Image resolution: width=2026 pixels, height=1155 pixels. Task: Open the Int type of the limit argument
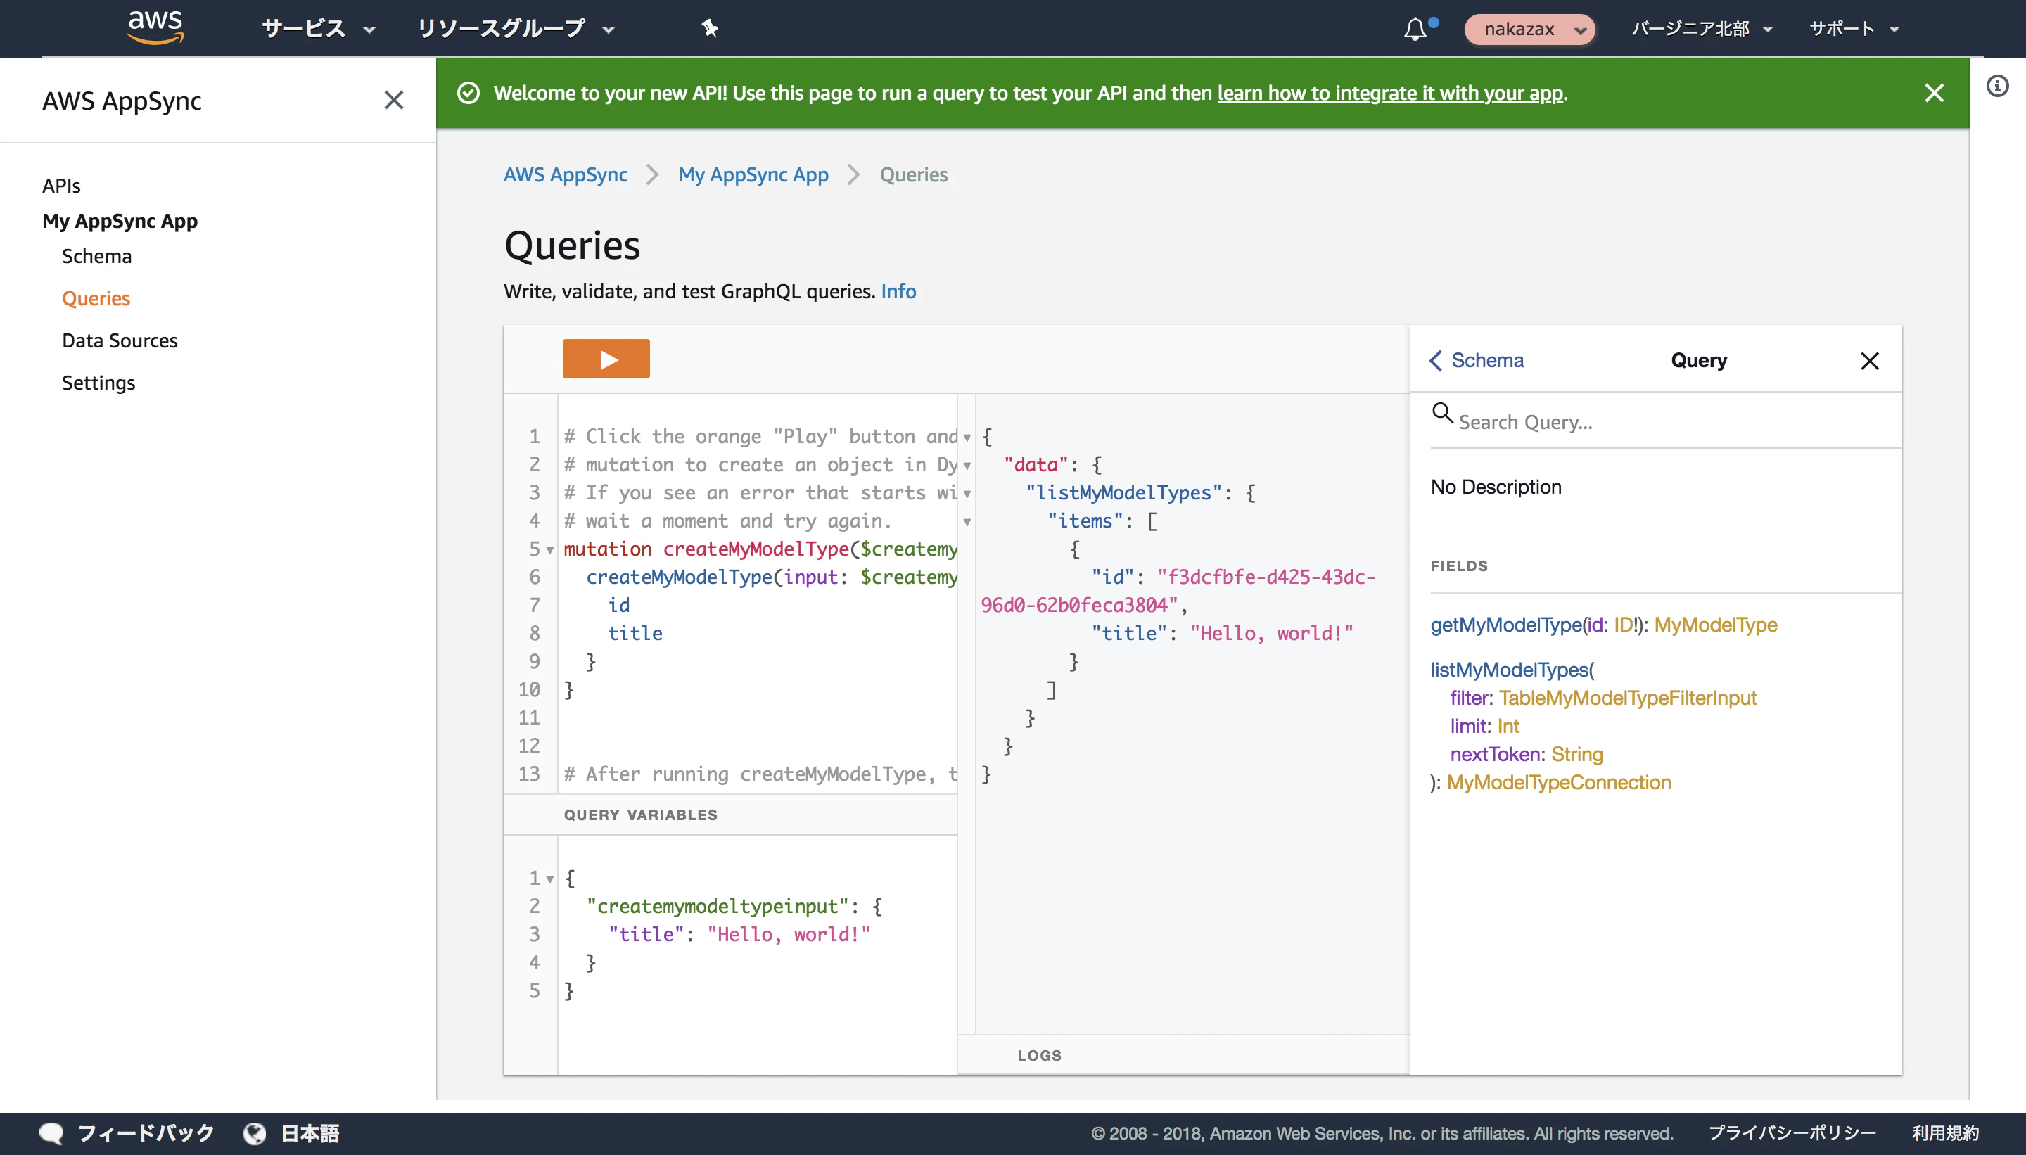(1508, 726)
